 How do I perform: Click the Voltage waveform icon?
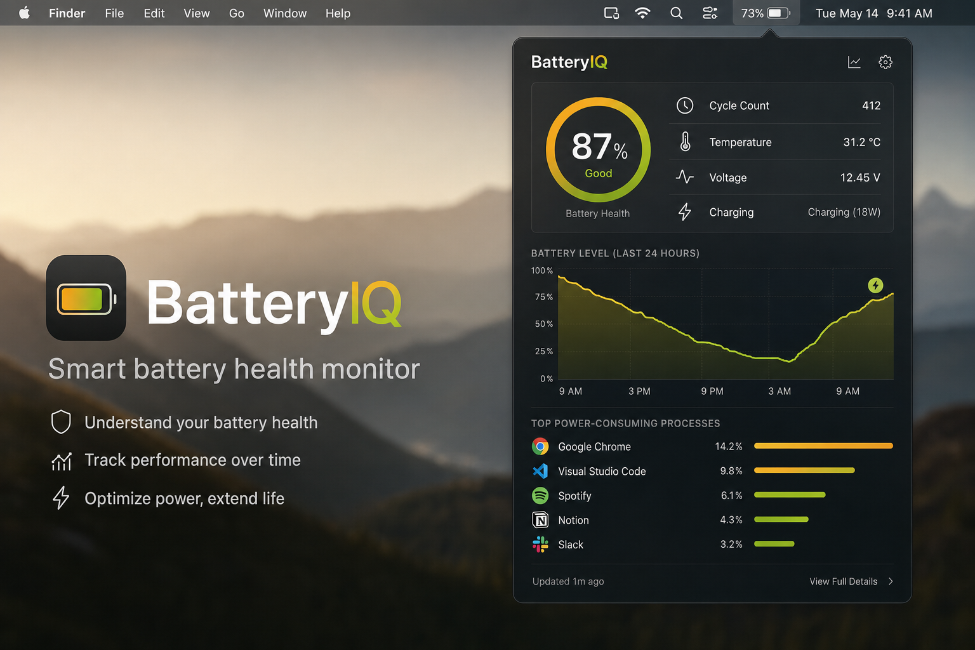pyautogui.click(x=685, y=176)
